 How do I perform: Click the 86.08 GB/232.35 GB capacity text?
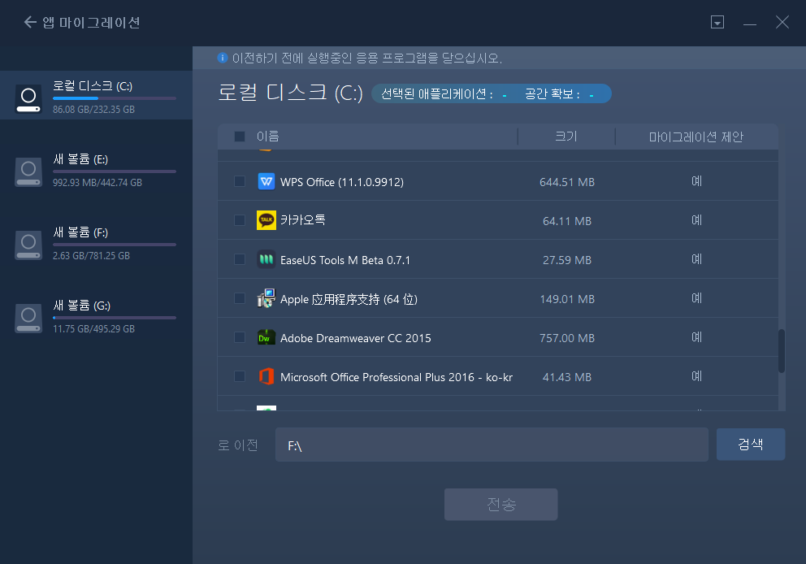click(x=93, y=110)
